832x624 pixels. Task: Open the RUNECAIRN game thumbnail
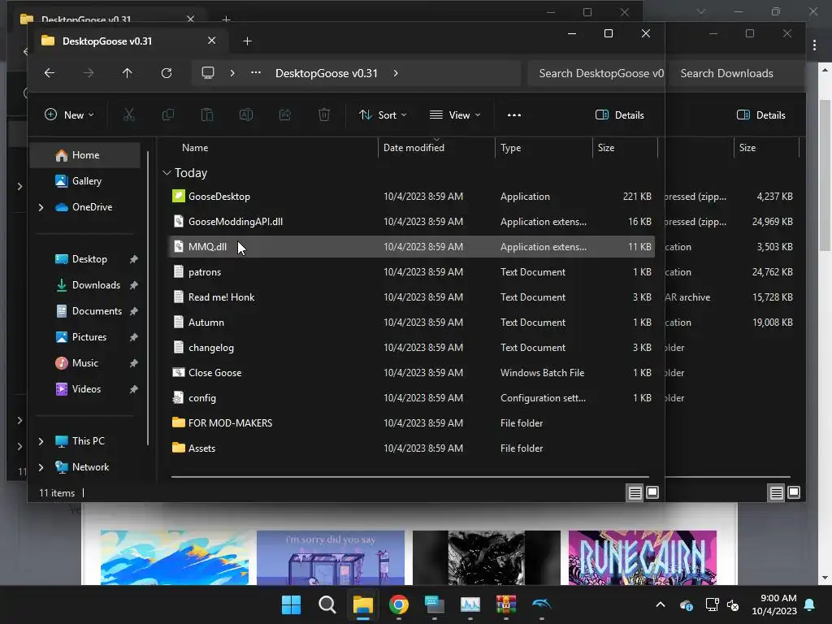642,557
